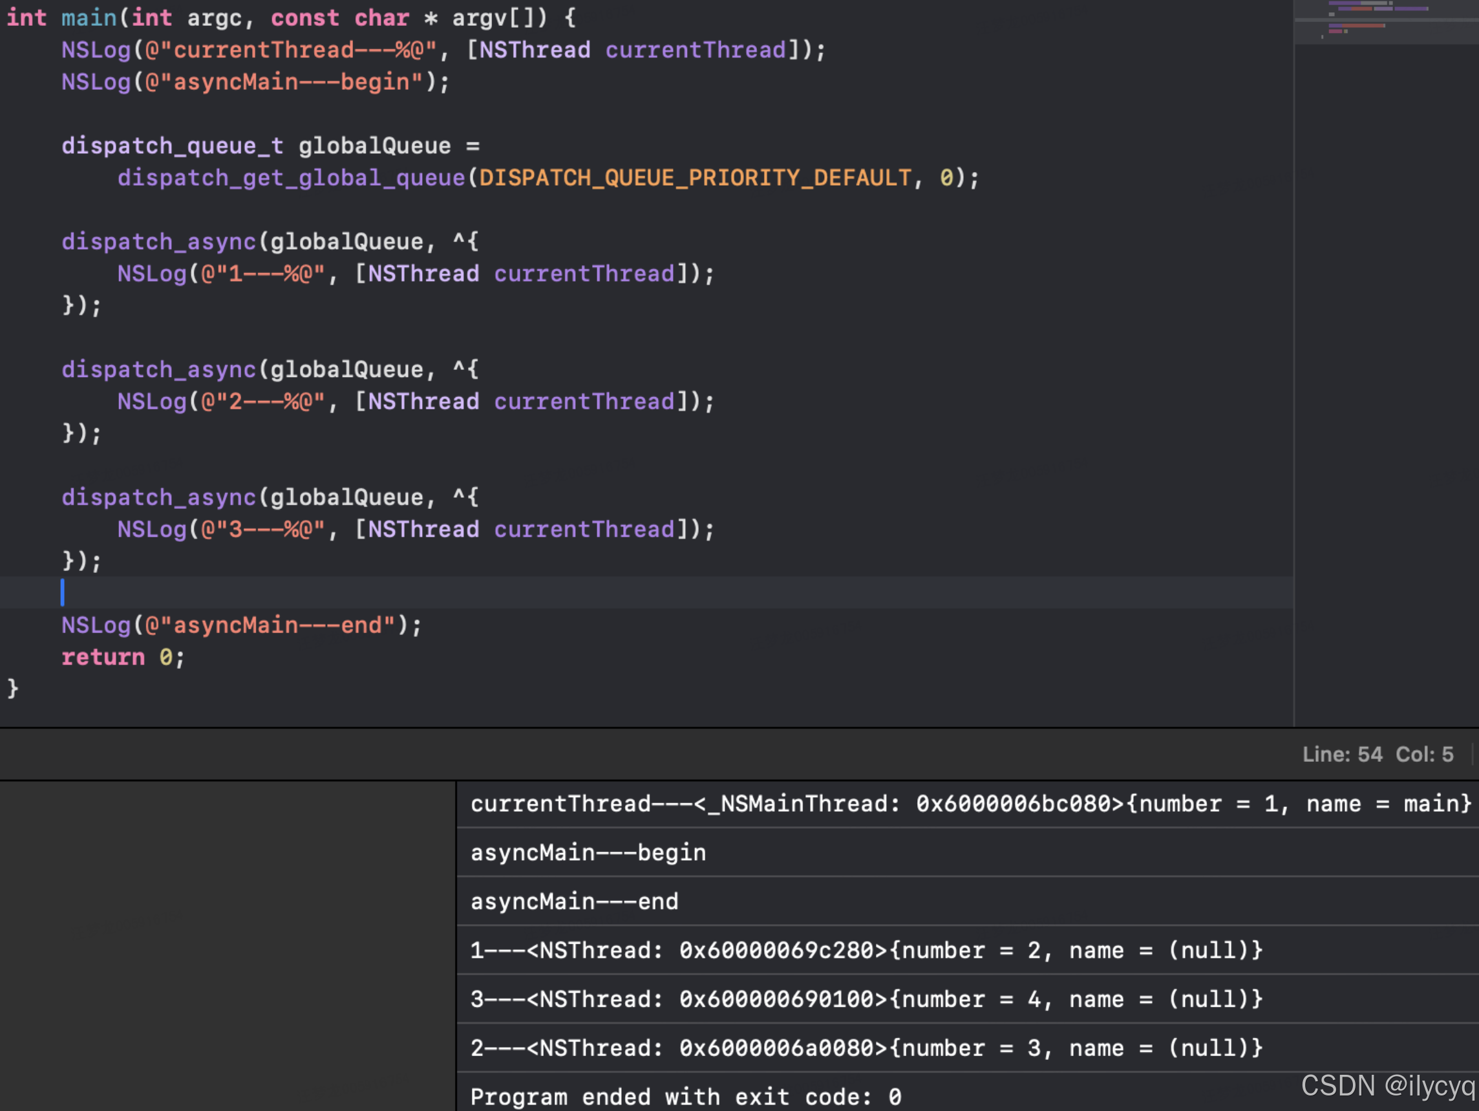Click console output asyncMain---begin
1479x1111 pixels.
click(x=588, y=853)
